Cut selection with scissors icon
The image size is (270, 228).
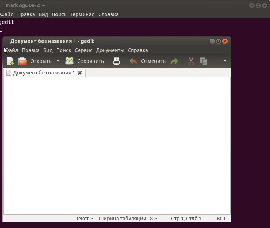coord(191,61)
